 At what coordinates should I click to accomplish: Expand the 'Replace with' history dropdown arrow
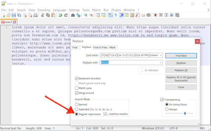pyautogui.click(x=161, y=63)
